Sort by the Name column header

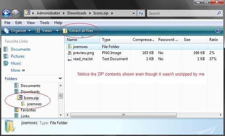82,40
